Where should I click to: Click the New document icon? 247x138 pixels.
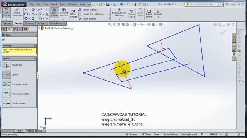94,4
